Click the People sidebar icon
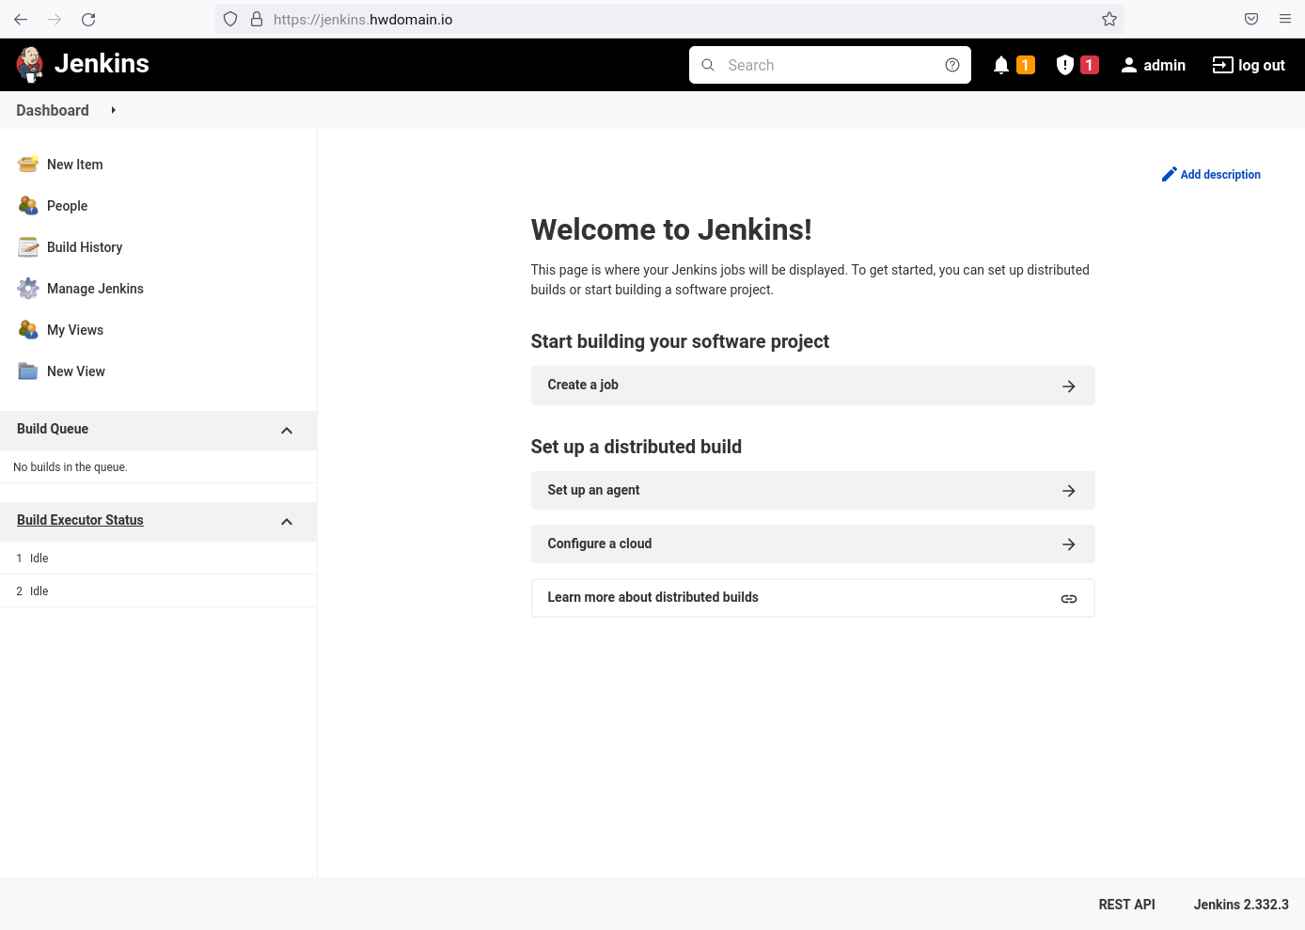1305x930 pixels. click(x=28, y=206)
